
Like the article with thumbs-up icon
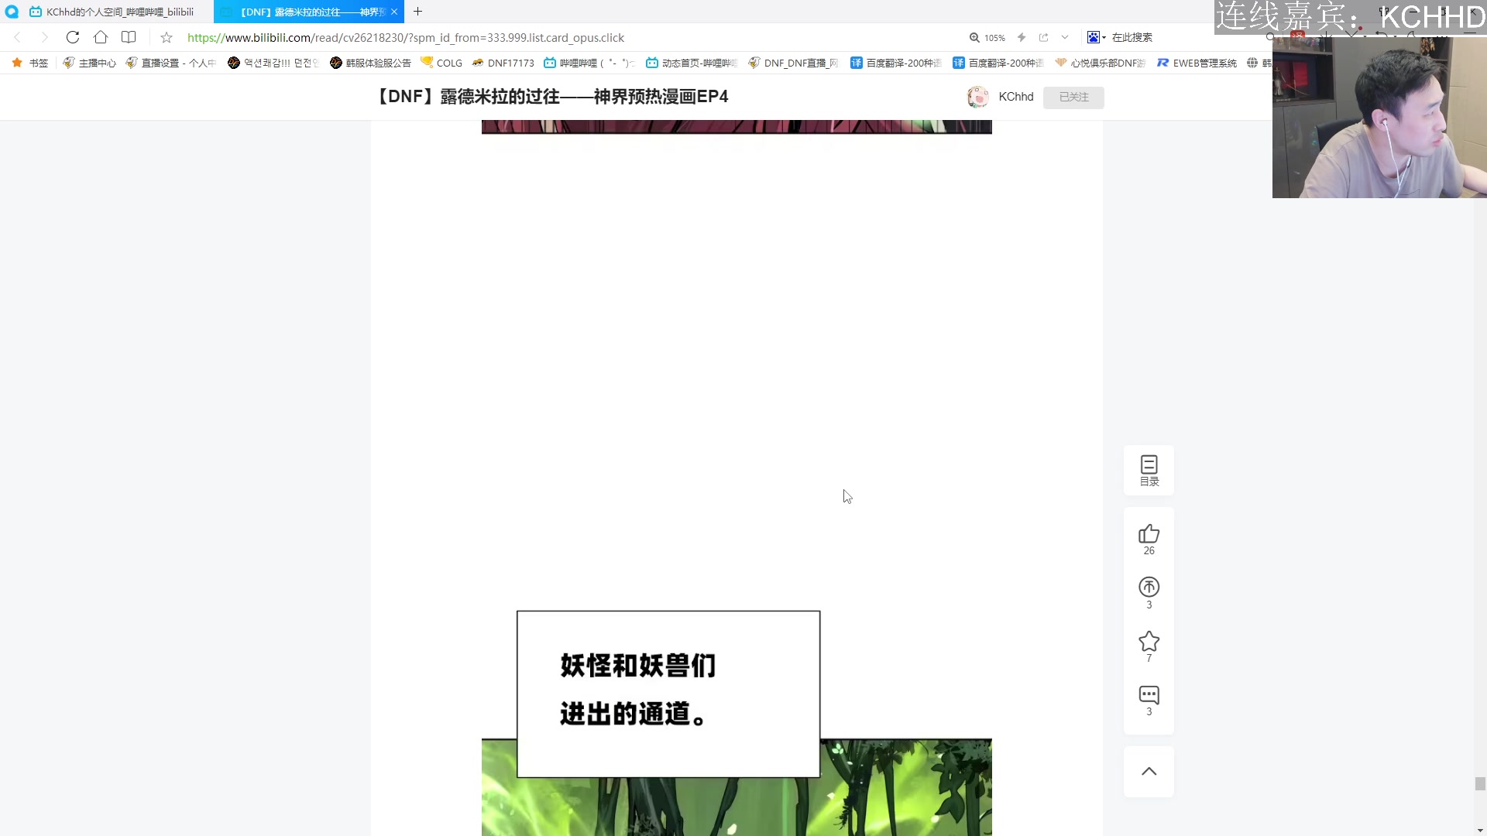point(1149,540)
